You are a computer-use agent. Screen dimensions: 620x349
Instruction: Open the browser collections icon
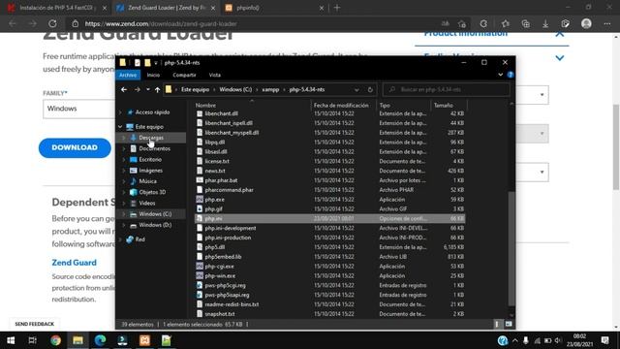[525, 23]
